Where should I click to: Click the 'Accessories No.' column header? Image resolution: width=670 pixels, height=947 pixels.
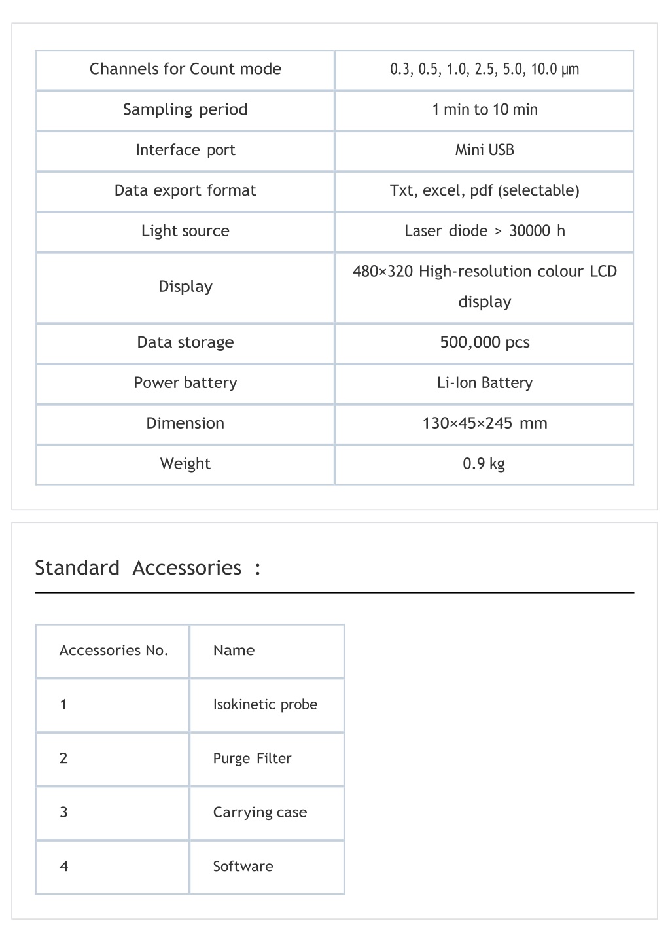click(x=114, y=651)
